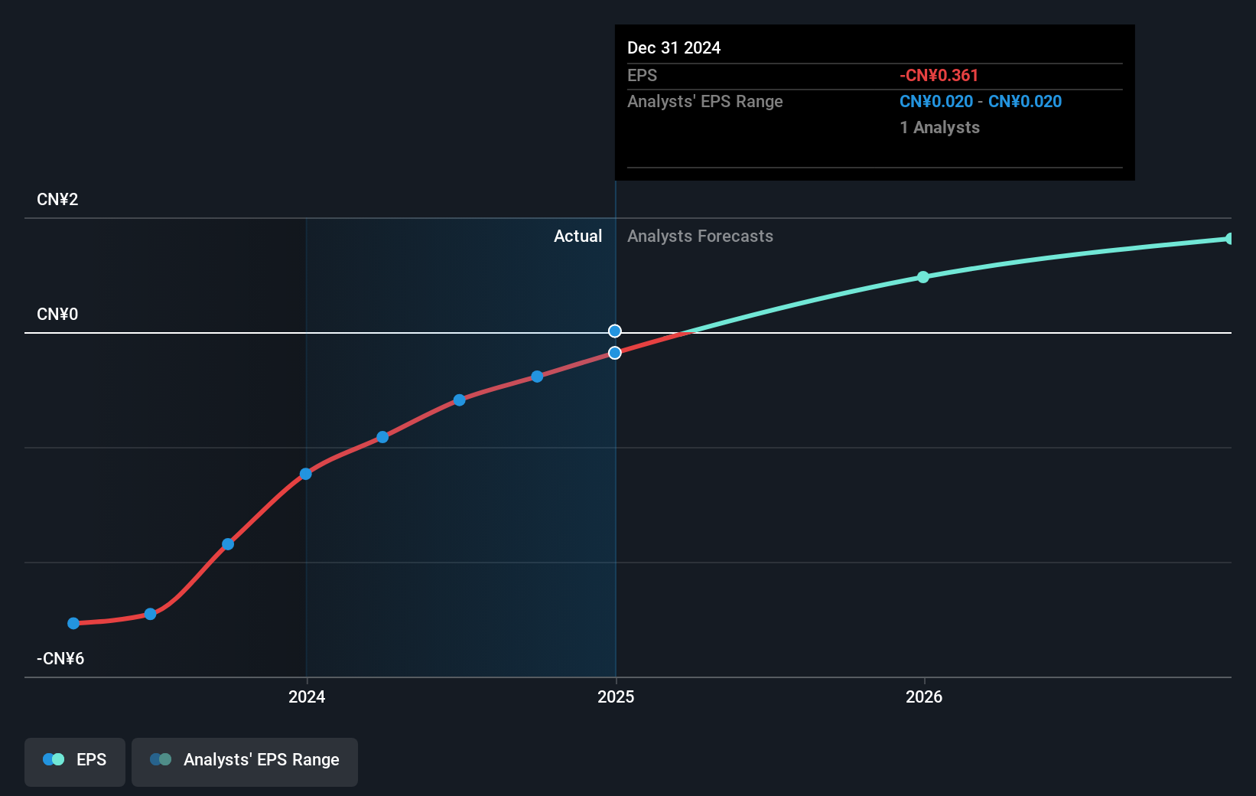Click the Actual label
Image resolution: width=1256 pixels, height=796 pixels.
(x=578, y=236)
